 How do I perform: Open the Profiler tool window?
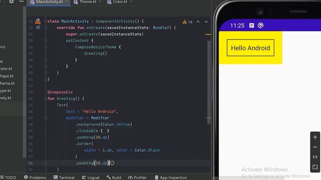point(137,177)
